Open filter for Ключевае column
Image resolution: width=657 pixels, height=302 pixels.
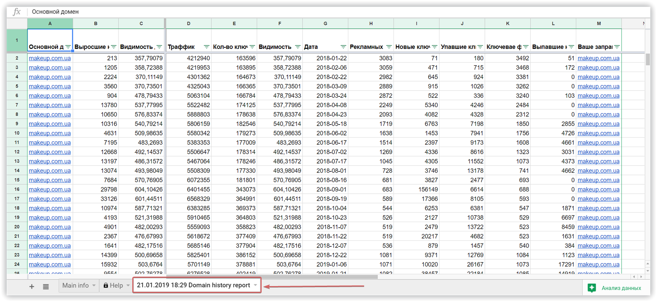tap(526, 47)
